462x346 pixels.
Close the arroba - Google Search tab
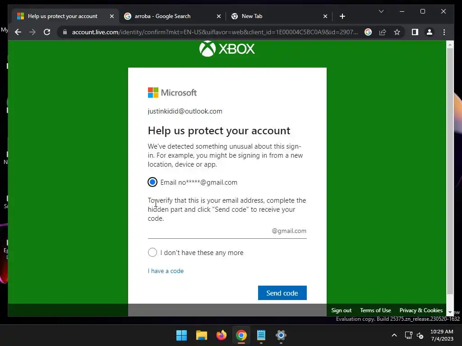point(219,16)
